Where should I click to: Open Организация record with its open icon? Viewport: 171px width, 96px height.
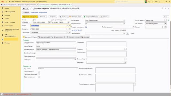[x=124, y=20]
